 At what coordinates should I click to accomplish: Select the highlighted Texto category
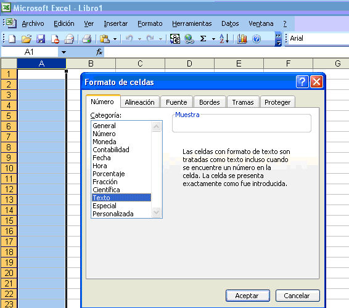[x=121, y=198]
